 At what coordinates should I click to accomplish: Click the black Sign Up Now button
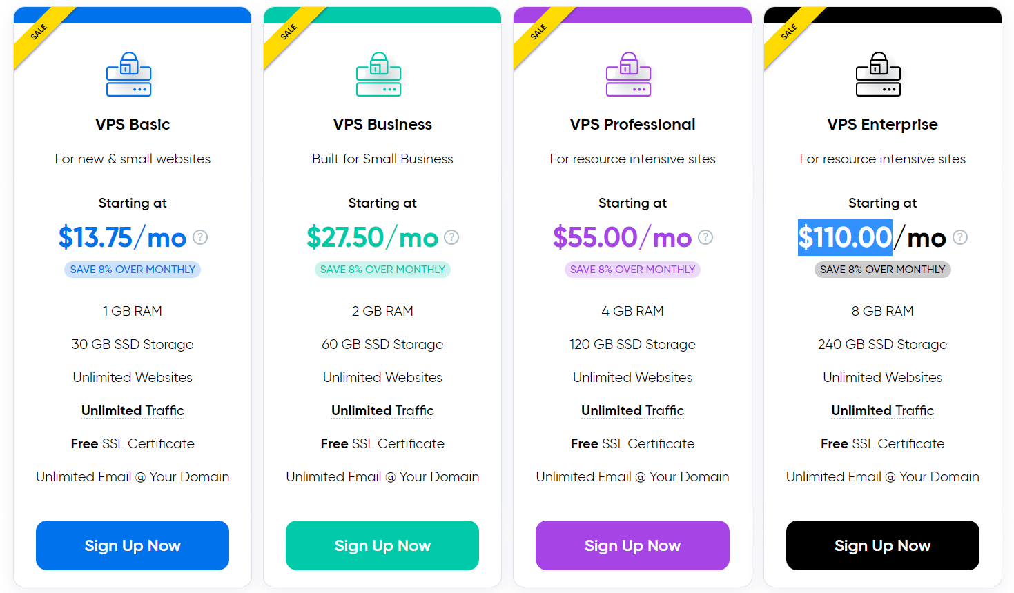[x=883, y=545]
